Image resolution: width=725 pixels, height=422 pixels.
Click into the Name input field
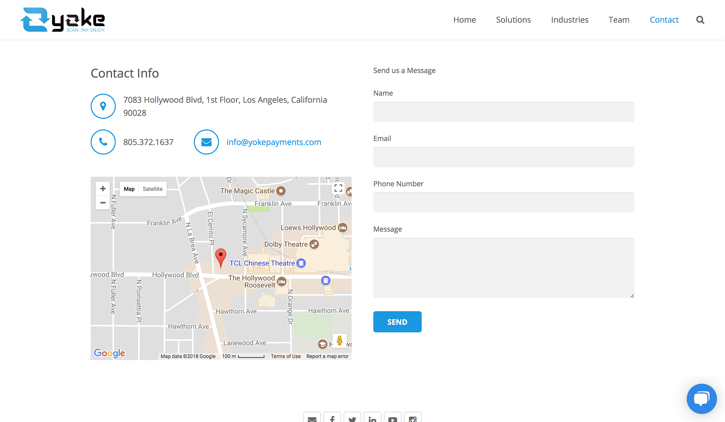(503, 112)
